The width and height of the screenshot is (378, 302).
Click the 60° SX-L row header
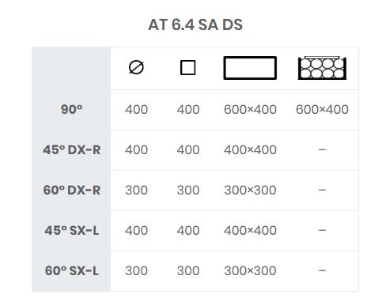71,271
